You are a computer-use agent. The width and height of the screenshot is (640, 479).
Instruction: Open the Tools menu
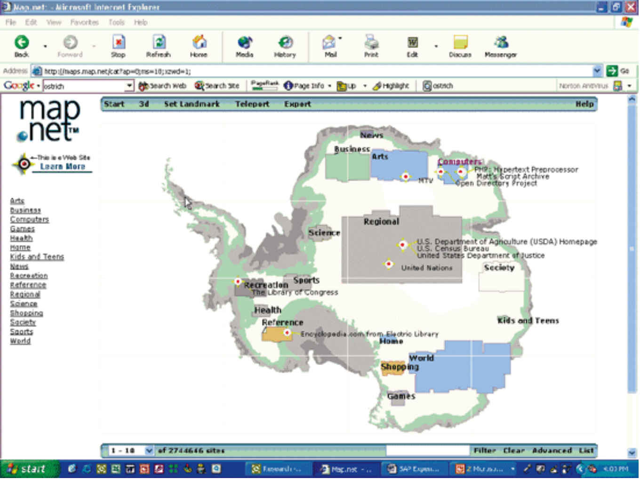(x=116, y=22)
